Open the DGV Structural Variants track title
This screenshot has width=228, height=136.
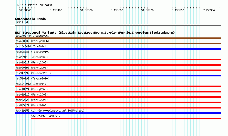click(x=95, y=33)
